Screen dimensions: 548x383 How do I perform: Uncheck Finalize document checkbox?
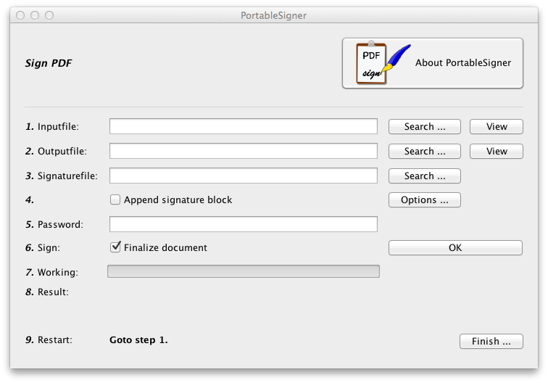pyautogui.click(x=115, y=247)
